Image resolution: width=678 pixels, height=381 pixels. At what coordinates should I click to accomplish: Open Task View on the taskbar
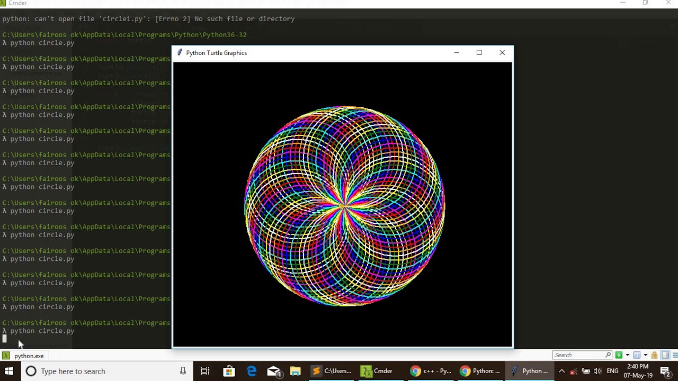(x=205, y=371)
